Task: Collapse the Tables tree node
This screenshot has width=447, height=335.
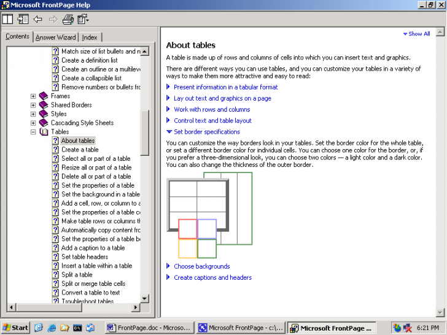Action: pyautogui.click(x=33, y=132)
